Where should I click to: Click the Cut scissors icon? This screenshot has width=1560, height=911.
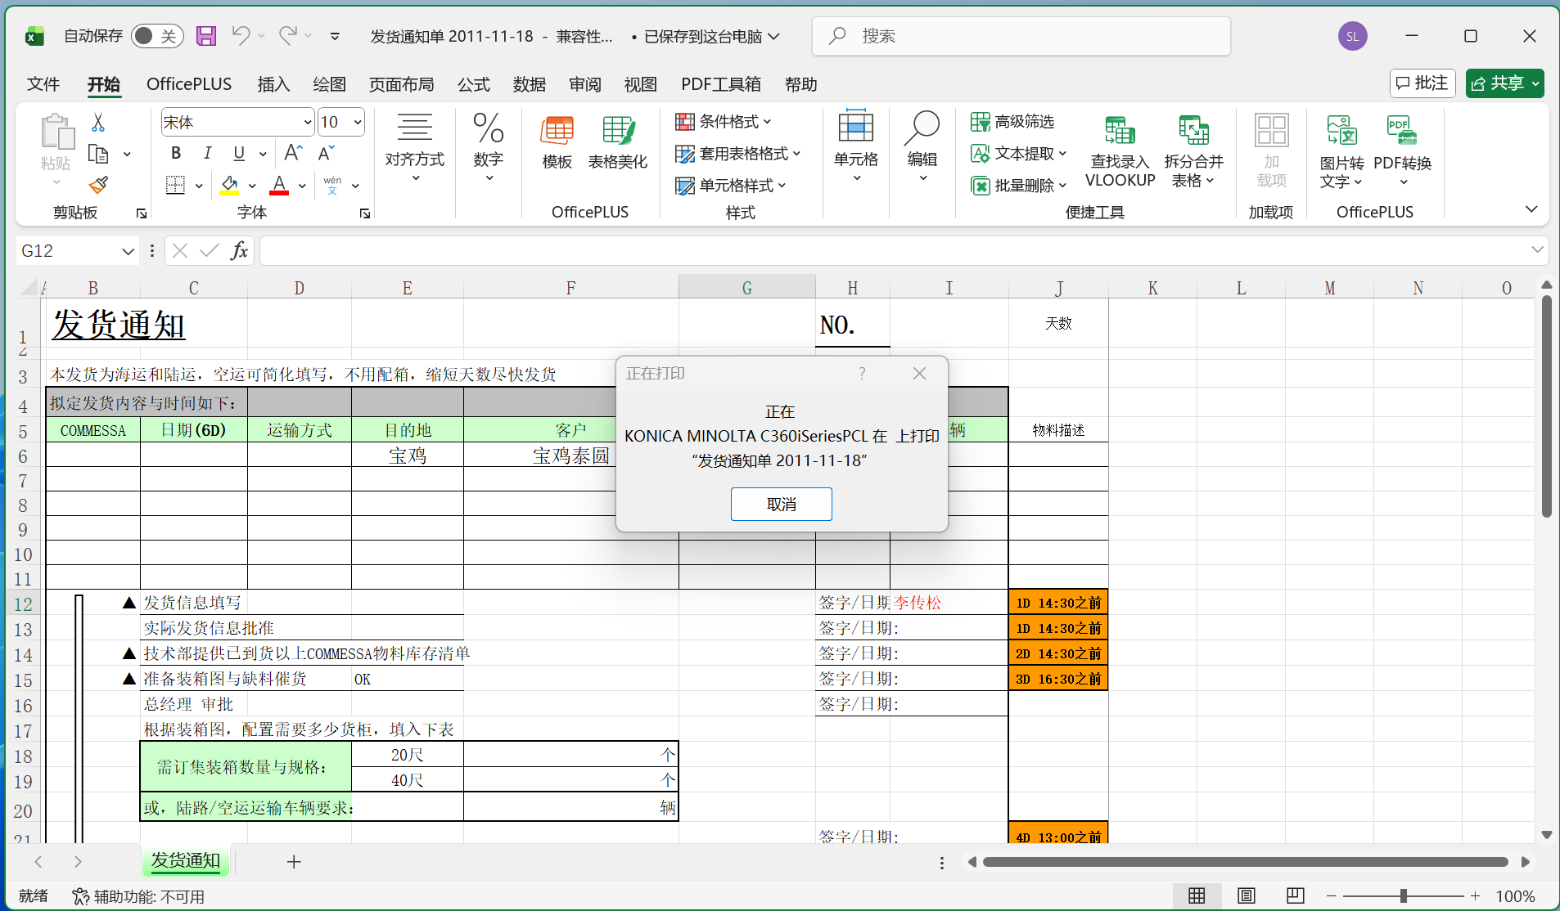[x=98, y=123]
